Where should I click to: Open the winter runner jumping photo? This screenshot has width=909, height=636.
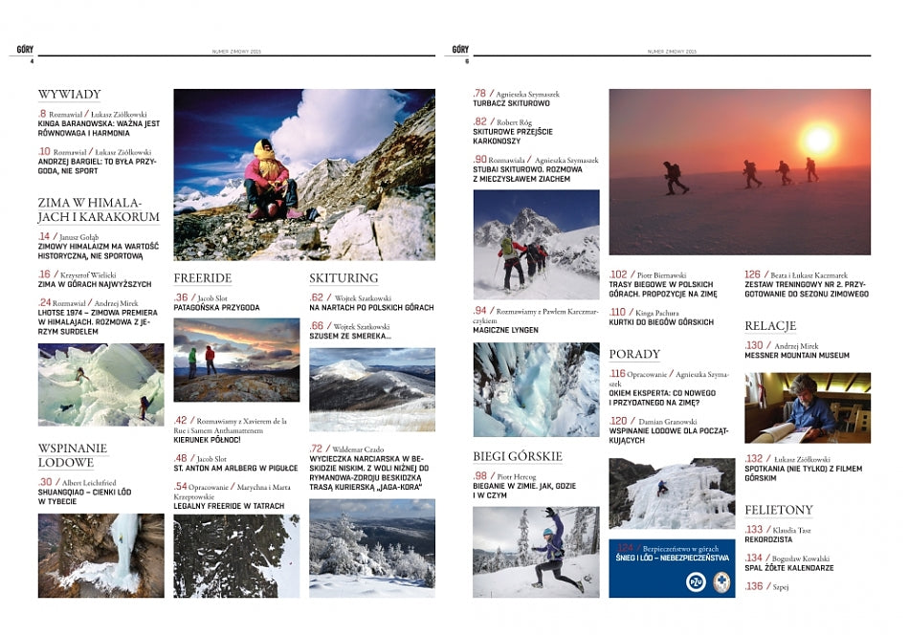[536, 552]
